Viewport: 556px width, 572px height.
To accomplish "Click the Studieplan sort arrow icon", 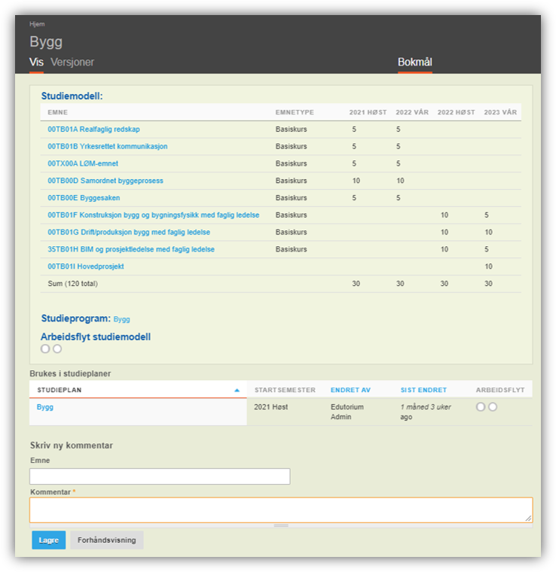I will pos(237,390).
